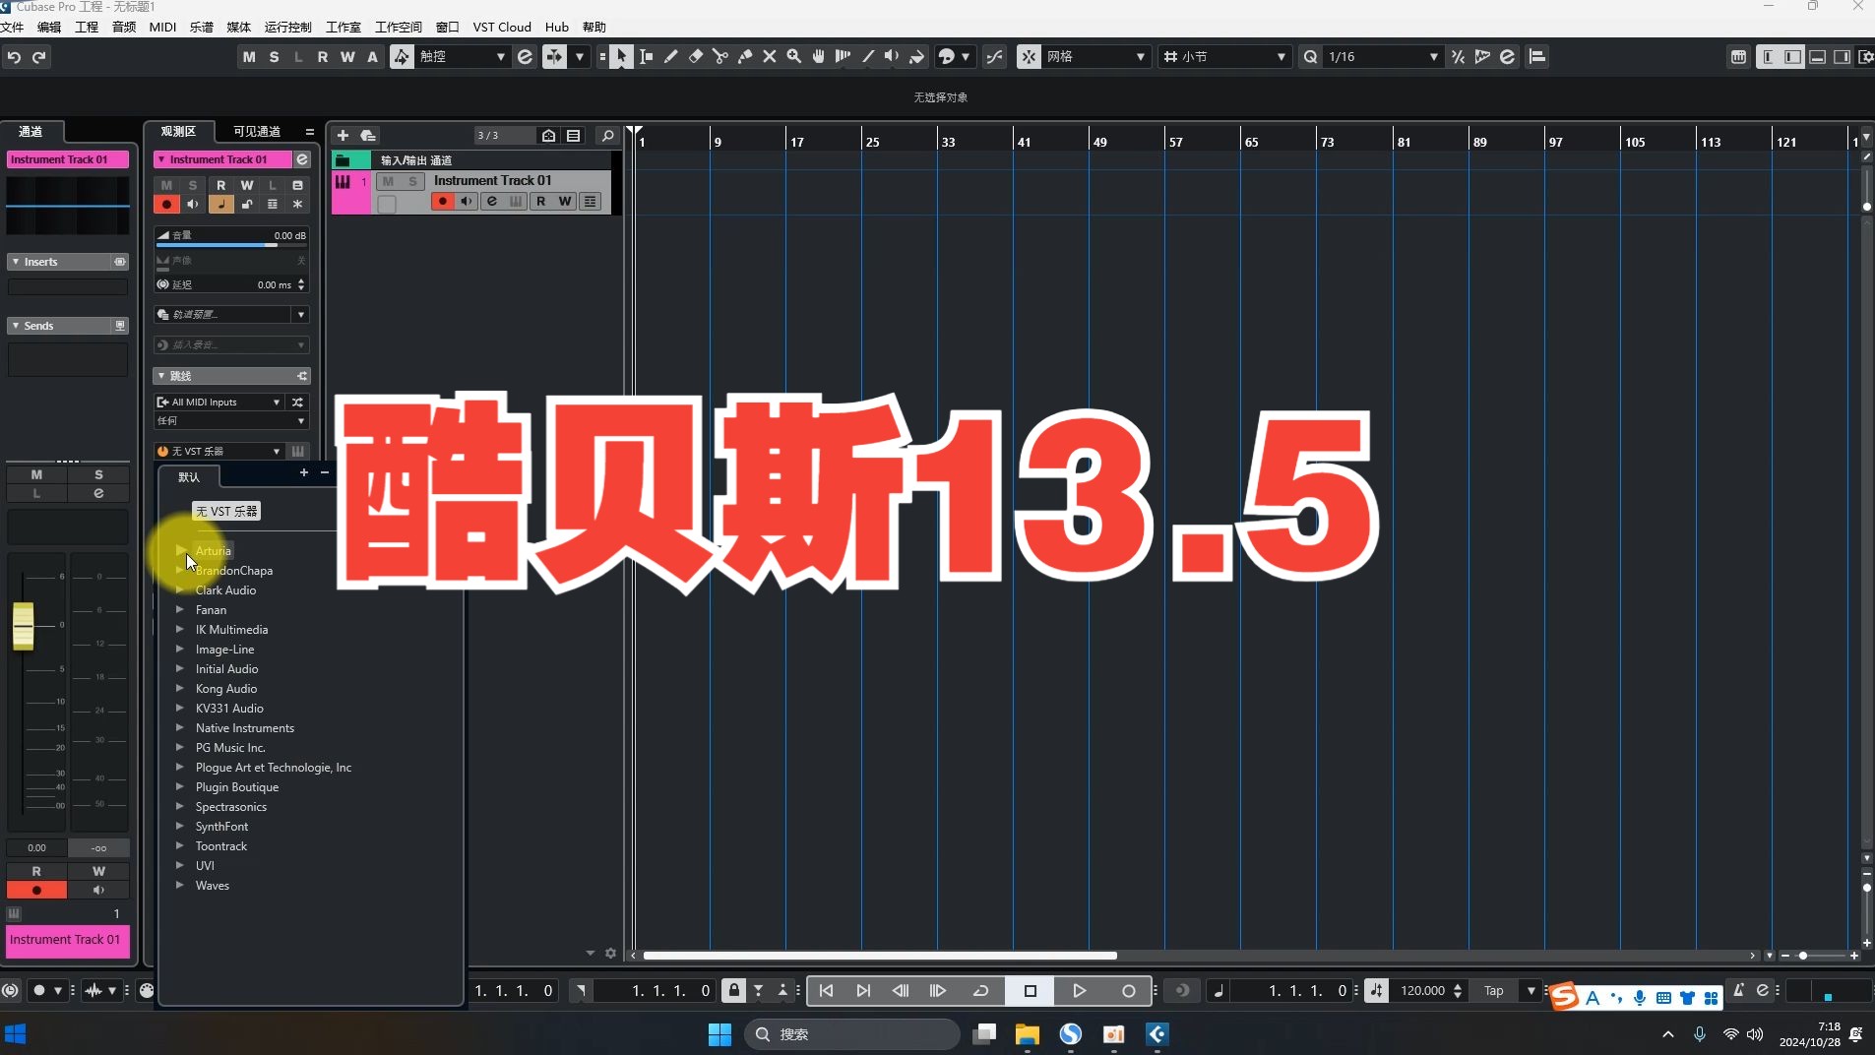Screen dimensions: 1875x1055
Task: Toggle monitor speaker on Instrument Track 01
Action: [467, 202]
